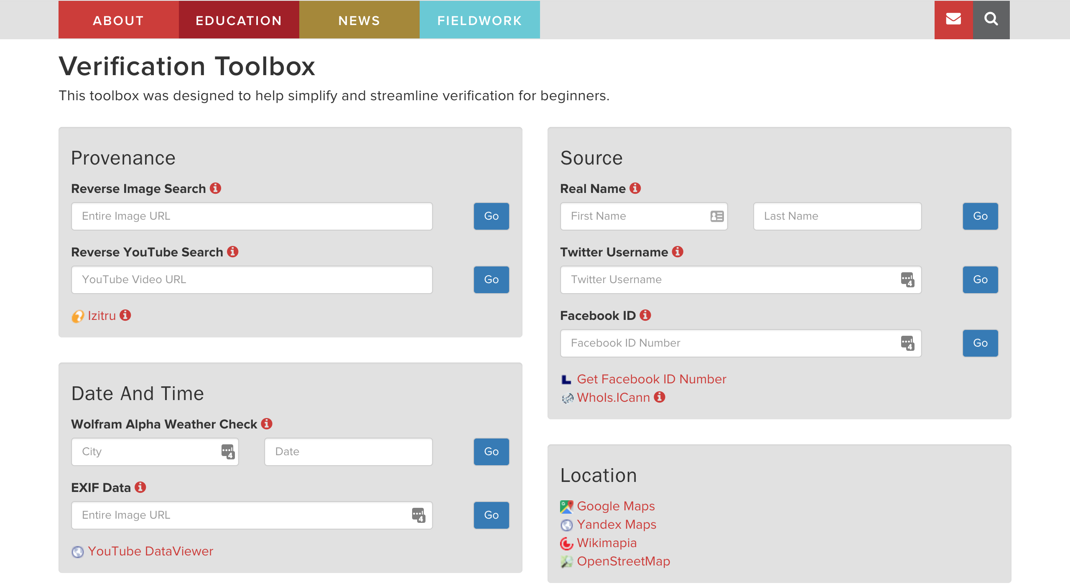
Task: Focus the YouTube Video URL field
Action: click(x=252, y=280)
